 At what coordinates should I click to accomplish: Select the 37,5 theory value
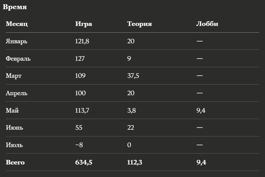133,76
